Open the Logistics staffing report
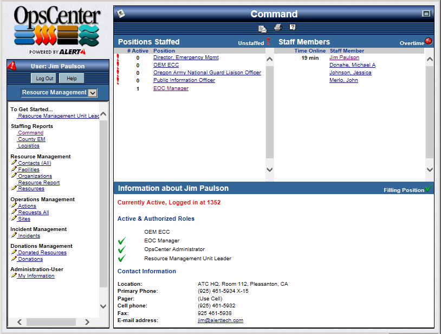 29,146
